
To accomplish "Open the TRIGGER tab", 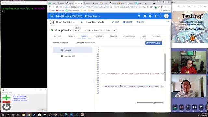I will click(x=113, y=36).
